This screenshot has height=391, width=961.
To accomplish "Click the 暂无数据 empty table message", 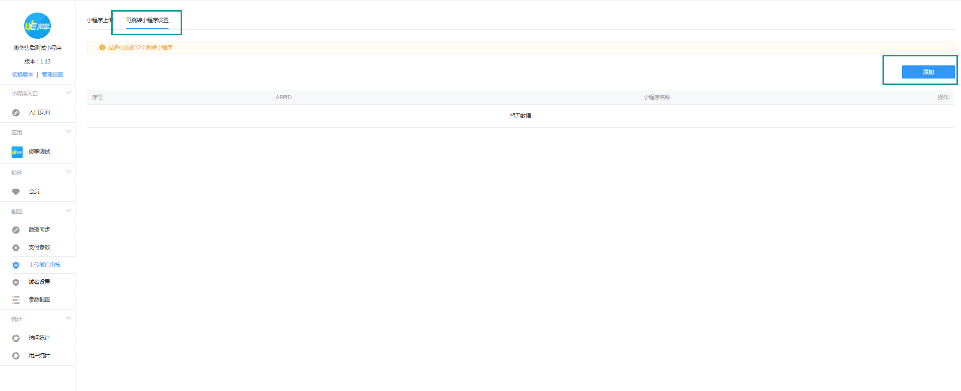I will 520,116.
